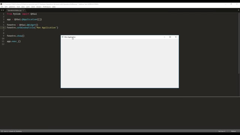Toggle the side bar icon in status bar
The image size is (240, 135).
[x=2, y=131]
